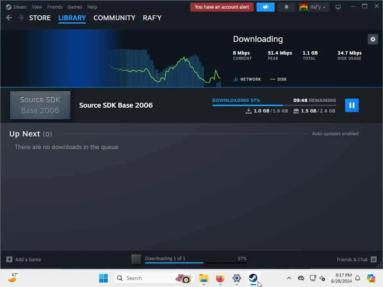This screenshot has width=383, height=287.
Task: Open the Windows Start menu
Action: point(103,278)
